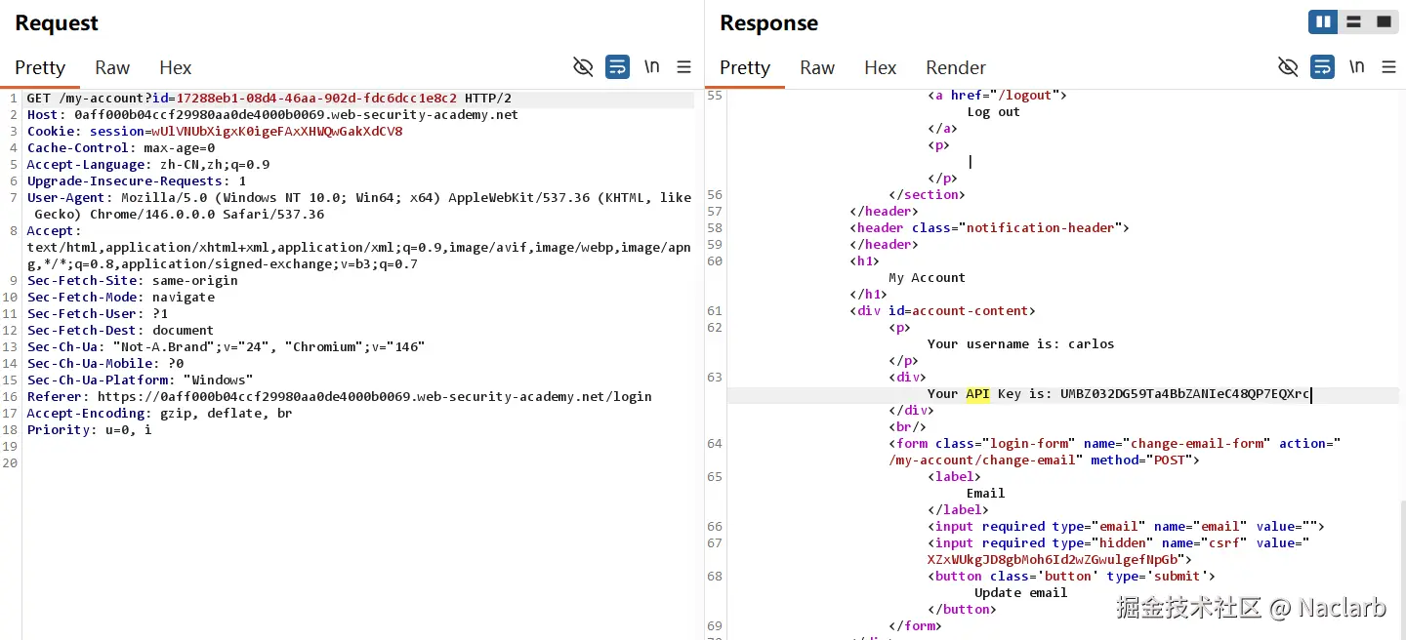The width and height of the screenshot is (1406, 640).
Task: Switch to the Raw tab of the Request
Action: click(111, 67)
